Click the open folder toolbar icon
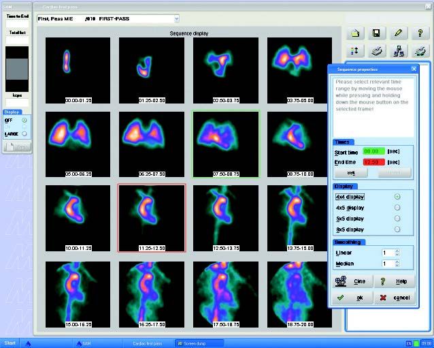 [356, 32]
